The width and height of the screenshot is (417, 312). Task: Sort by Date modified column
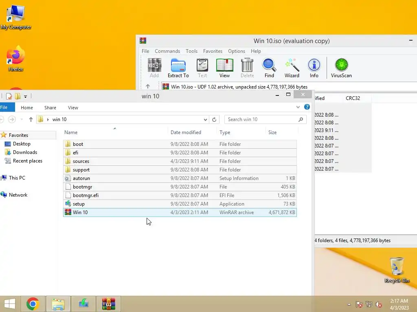point(192,132)
